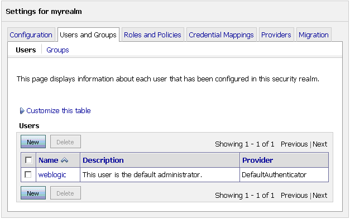Click Next in the top pagination
Viewport: 350px width, 219px height.
320,144
